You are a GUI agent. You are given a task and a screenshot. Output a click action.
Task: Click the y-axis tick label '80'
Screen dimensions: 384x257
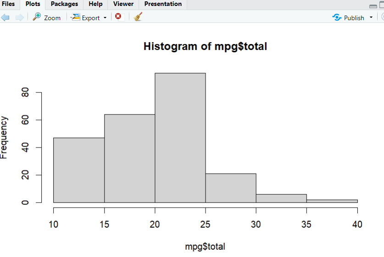25,93
